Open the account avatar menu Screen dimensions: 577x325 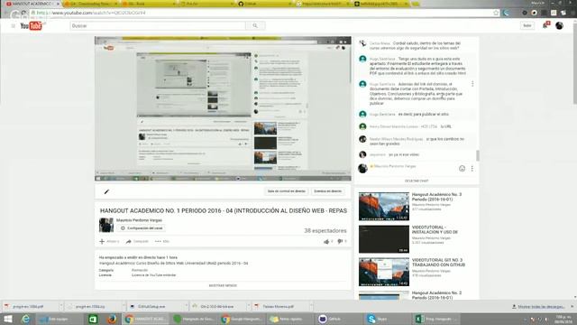click(559, 25)
